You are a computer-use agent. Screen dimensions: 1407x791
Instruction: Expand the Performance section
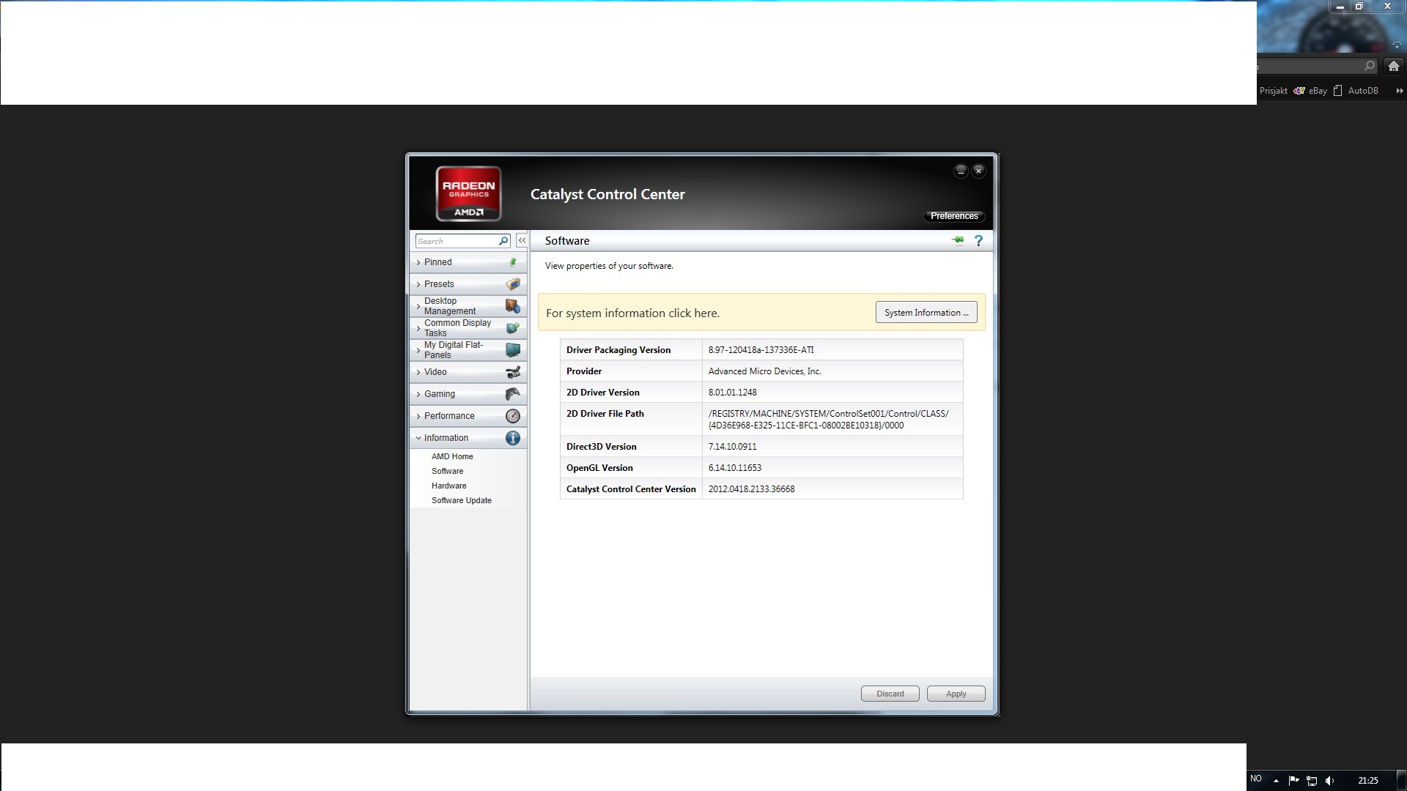pos(468,416)
